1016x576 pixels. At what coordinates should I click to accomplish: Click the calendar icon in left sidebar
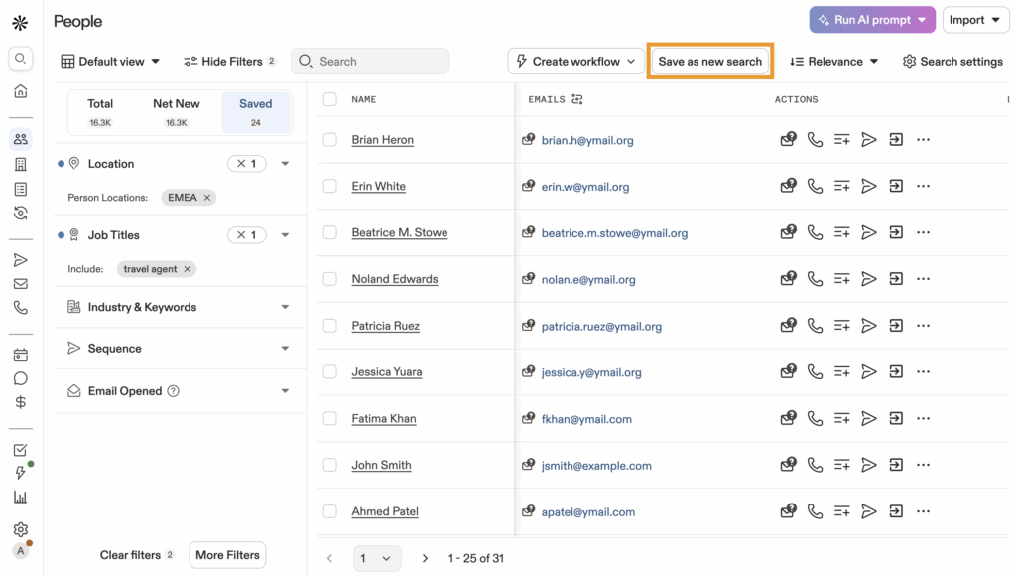(20, 355)
